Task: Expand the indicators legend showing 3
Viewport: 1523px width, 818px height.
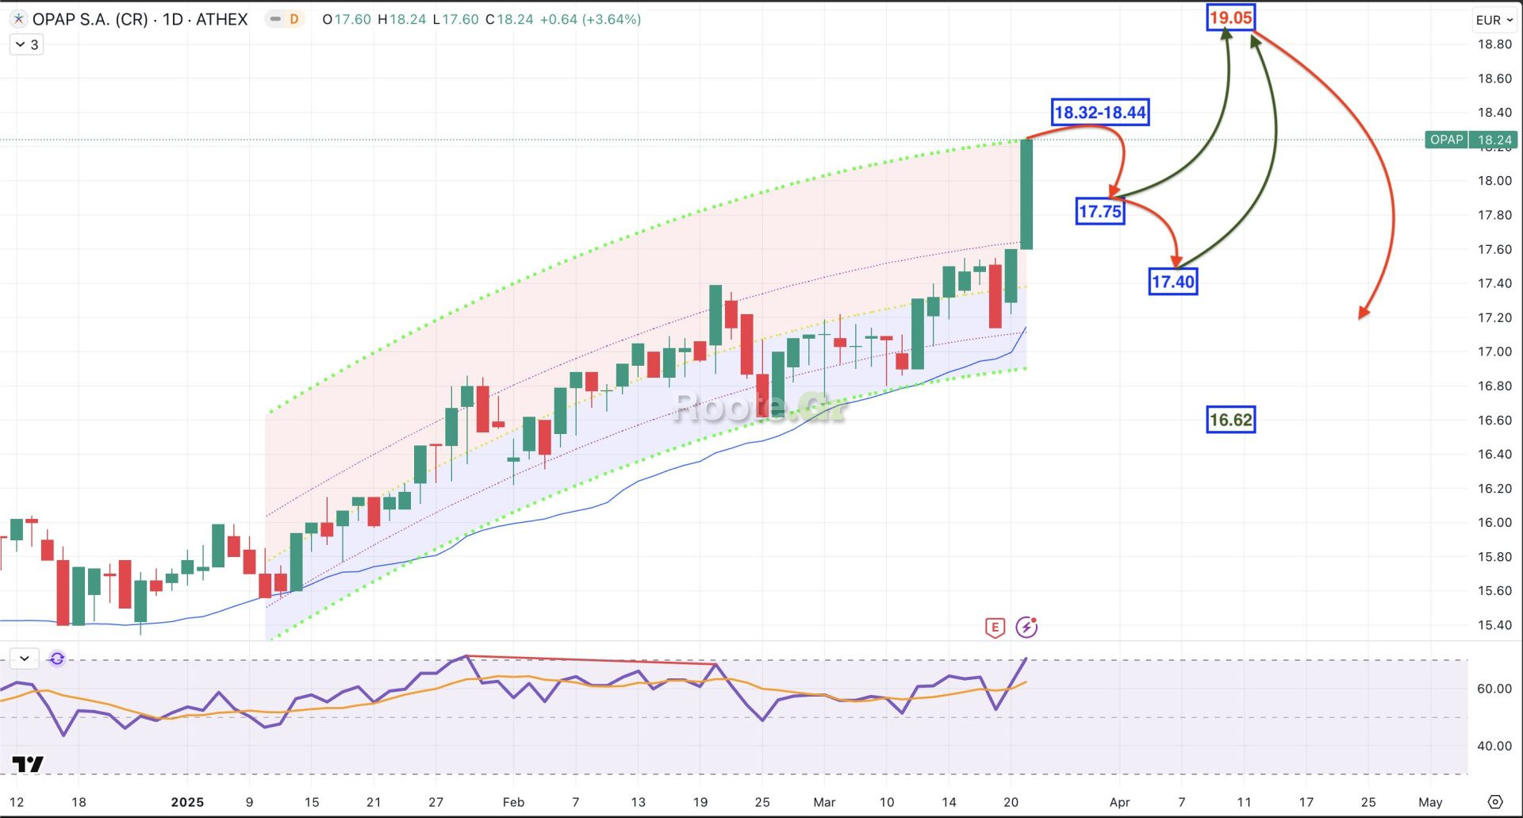Action: [x=26, y=44]
